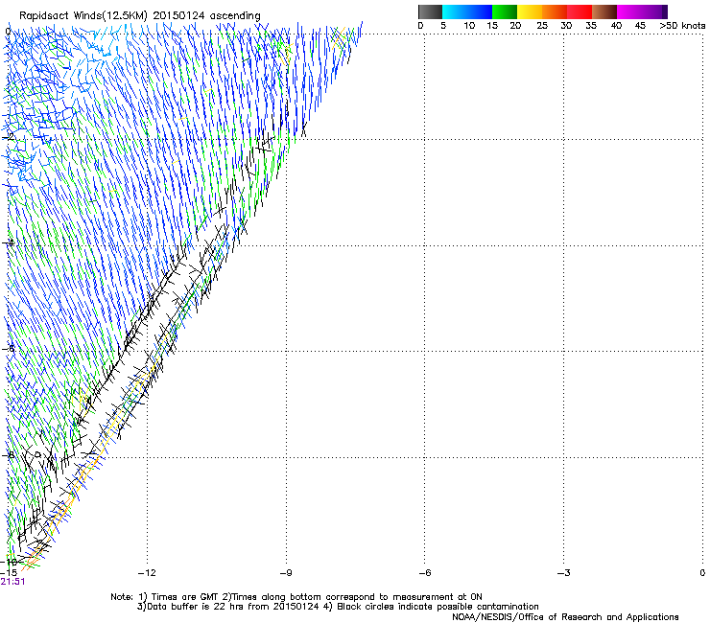This screenshot has height=623, width=710.
Task: Click the '-8' latitude axis label
Action: (8, 454)
